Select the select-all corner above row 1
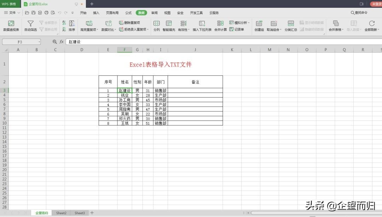 pyautogui.click(x=4, y=50)
